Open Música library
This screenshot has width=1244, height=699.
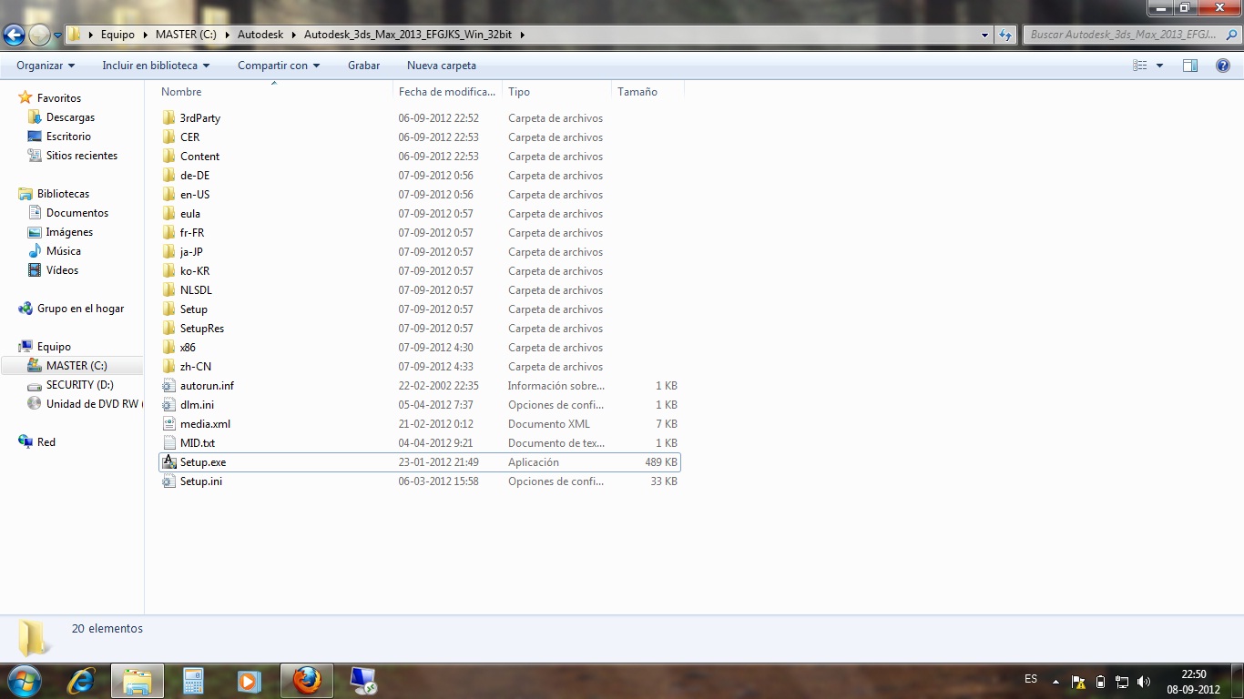click(x=64, y=251)
